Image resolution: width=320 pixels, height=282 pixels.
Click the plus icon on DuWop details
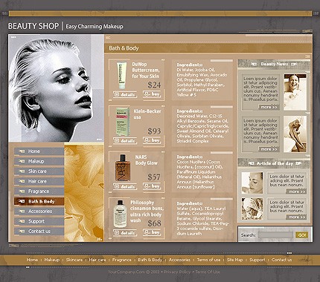tap(117, 94)
